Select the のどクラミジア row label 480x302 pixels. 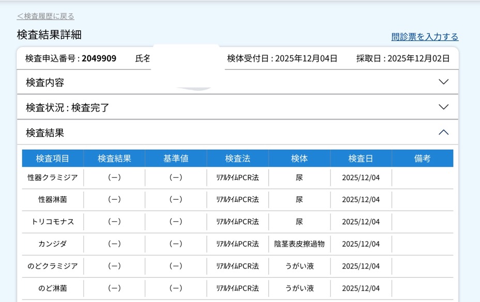[53, 266]
